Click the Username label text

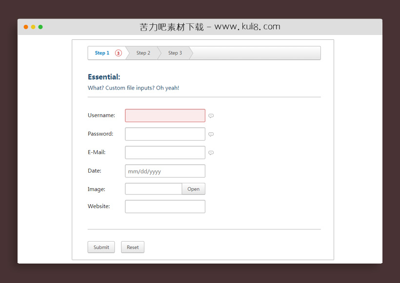pyautogui.click(x=101, y=115)
